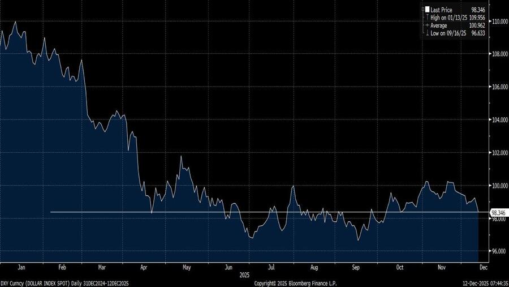Click the 110.000 y-axis marker arrow

tap(490, 22)
